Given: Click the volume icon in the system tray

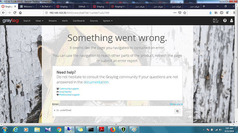Looking at the screenshot, I should (x=220, y=130).
